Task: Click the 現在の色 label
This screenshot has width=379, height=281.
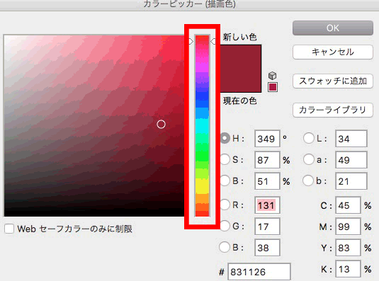Action: [x=239, y=101]
